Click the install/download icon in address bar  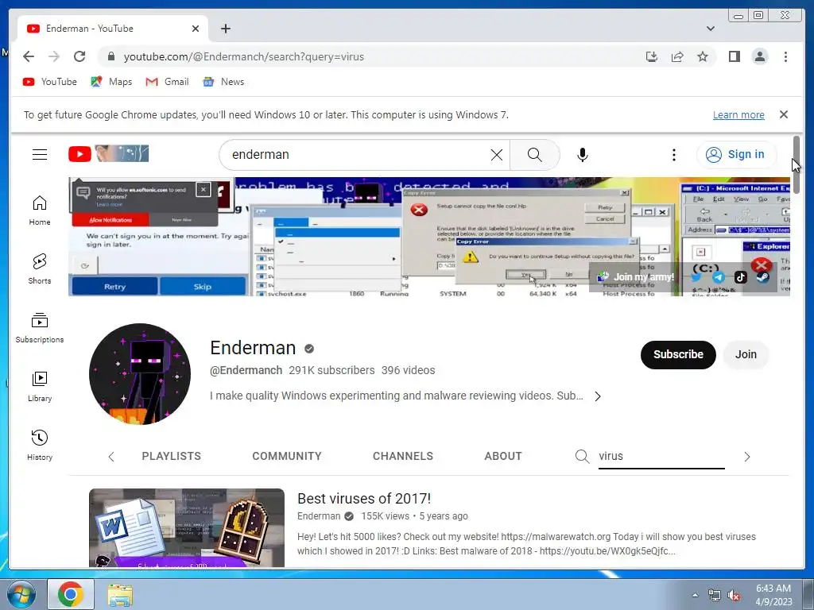tap(652, 56)
